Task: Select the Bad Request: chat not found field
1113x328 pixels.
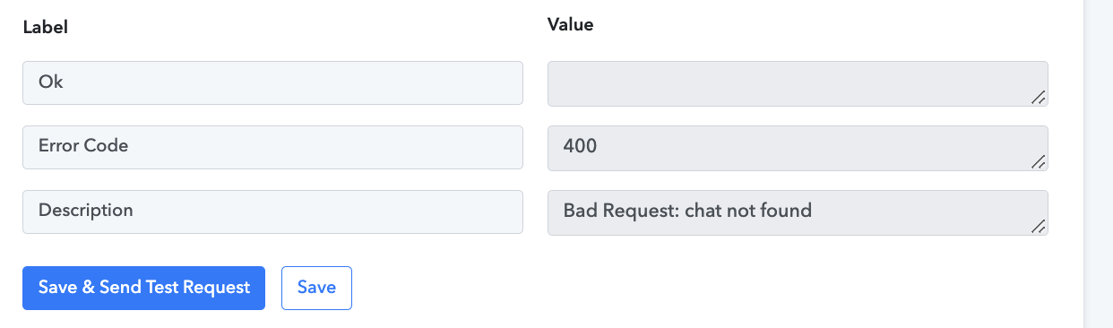Action: click(x=798, y=212)
